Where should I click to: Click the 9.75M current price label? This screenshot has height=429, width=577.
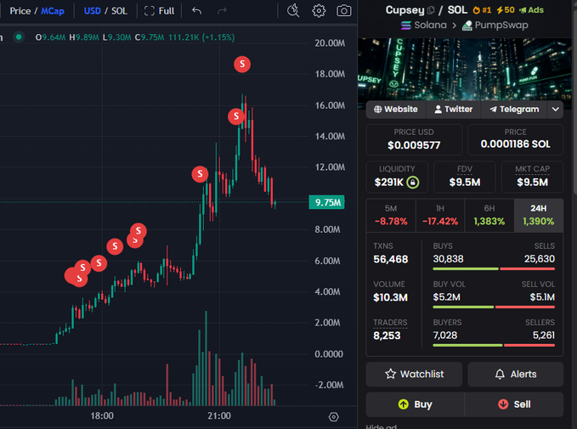click(x=327, y=202)
